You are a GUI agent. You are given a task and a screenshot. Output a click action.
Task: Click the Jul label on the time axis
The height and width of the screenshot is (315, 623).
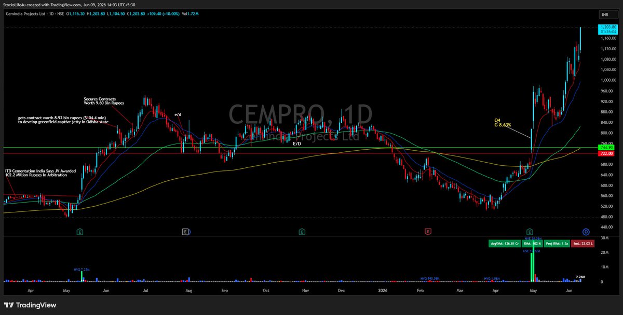point(146,292)
